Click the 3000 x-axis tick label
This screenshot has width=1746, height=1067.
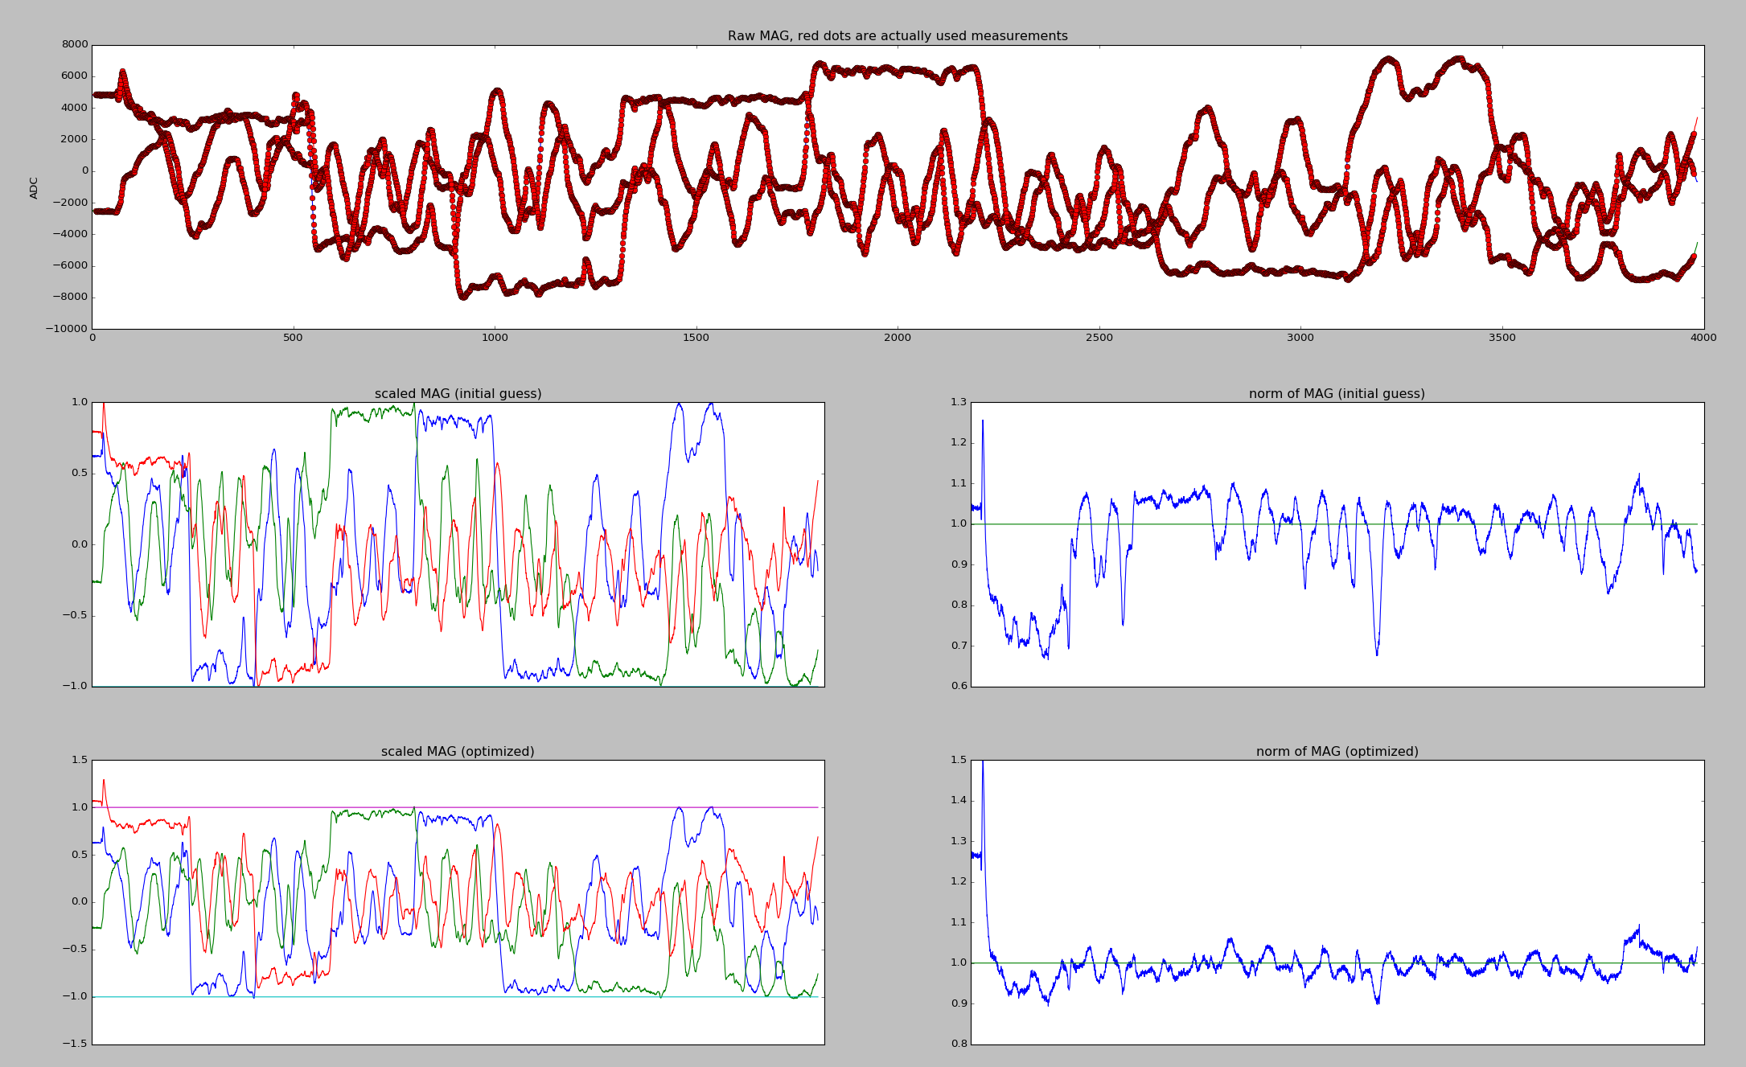click(1300, 338)
